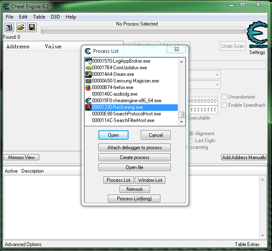Click the save floppy disk icon
Viewport: 272px width, 251px height.
pyautogui.click(x=32, y=27)
